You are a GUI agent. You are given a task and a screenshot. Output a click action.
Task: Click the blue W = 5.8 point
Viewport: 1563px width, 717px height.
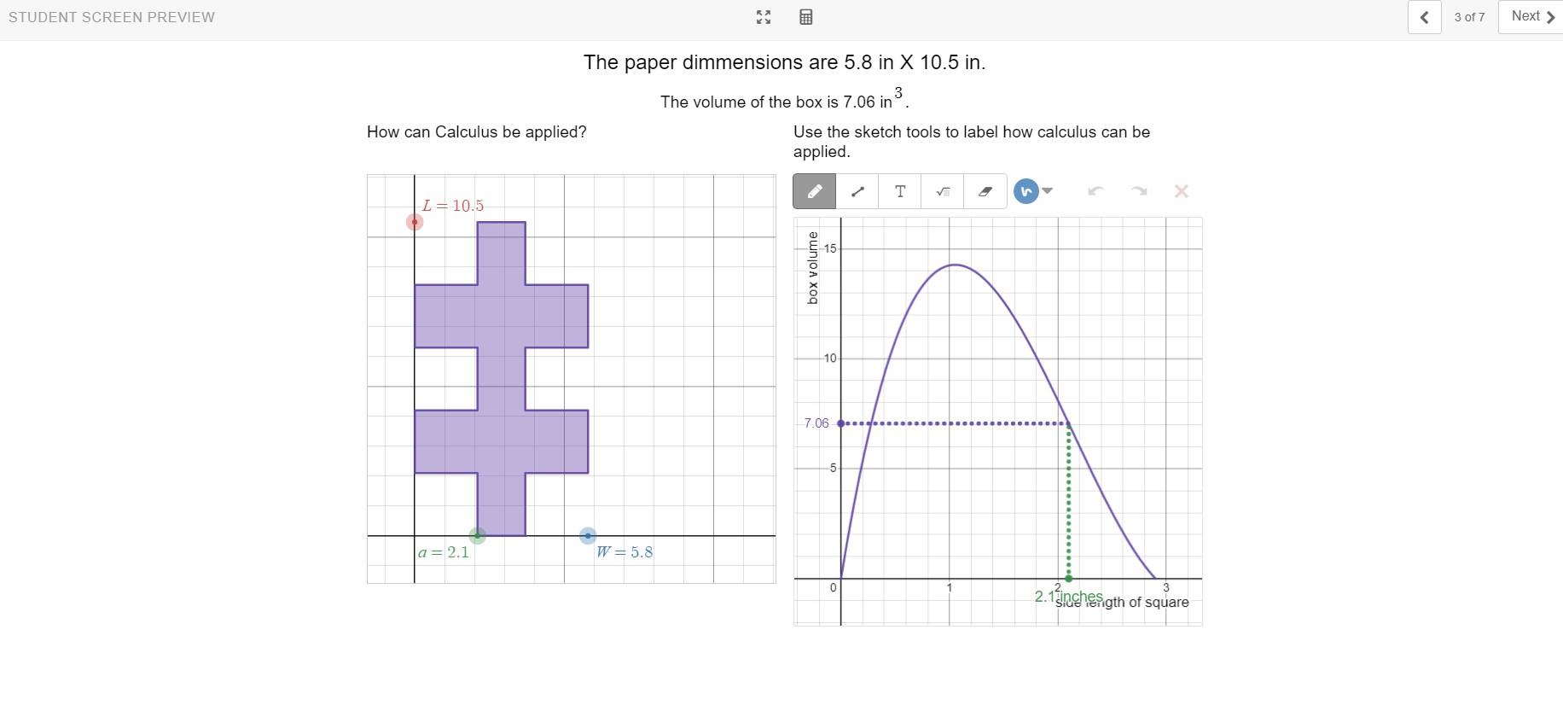[588, 536]
